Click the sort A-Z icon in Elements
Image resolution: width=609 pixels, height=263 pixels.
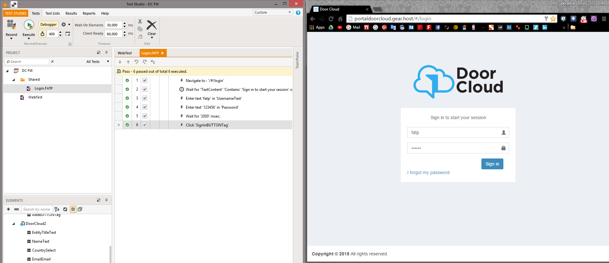(x=57, y=209)
